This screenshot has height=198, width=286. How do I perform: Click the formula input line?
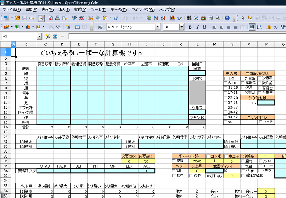[176, 36]
